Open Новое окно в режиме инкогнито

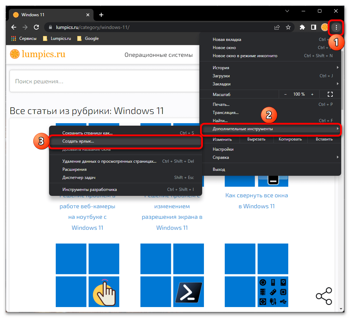(x=270, y=56)
